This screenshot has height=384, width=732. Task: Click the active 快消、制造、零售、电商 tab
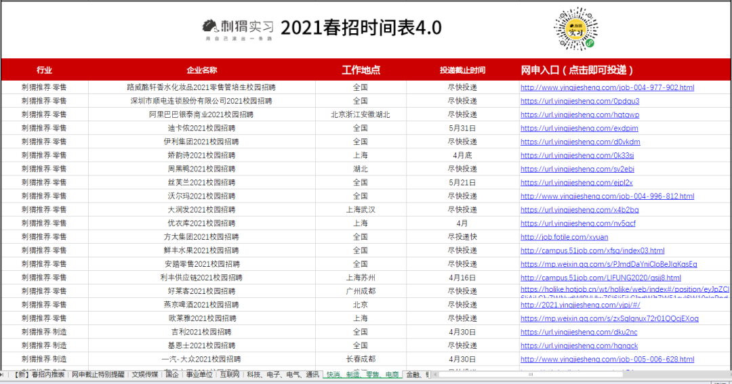click(x=363, y=375)
